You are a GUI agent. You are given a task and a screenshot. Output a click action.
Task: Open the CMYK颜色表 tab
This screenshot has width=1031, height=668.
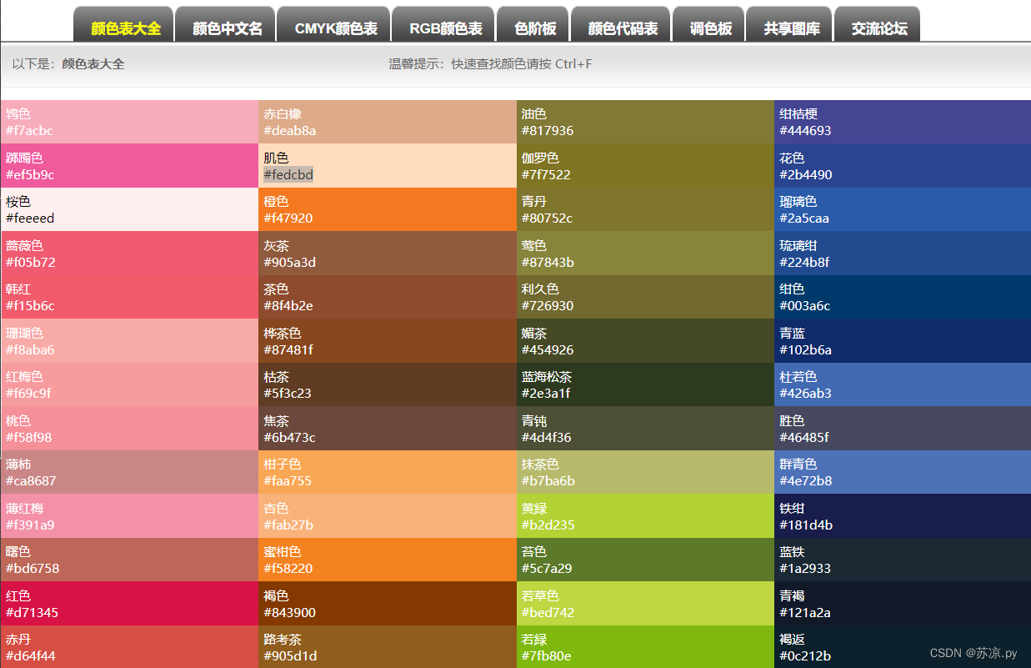[x=335, y=24]
